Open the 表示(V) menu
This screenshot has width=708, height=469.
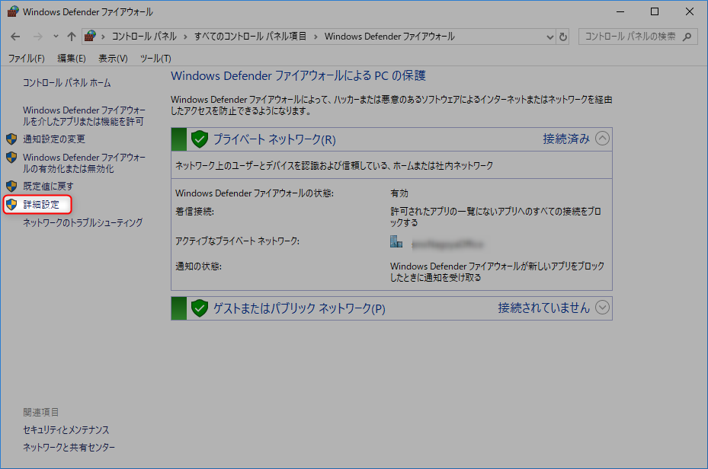[x=113, y=59]
